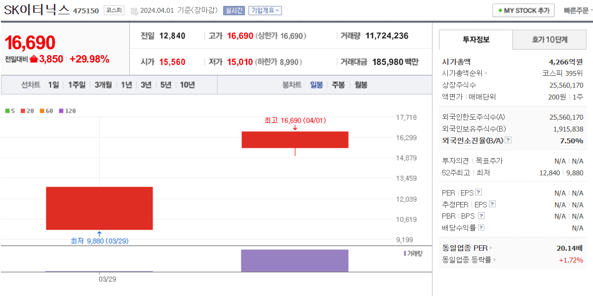Click the help icon next to 추정PER EPS
593x296 pixels.
tap(492, 204)
